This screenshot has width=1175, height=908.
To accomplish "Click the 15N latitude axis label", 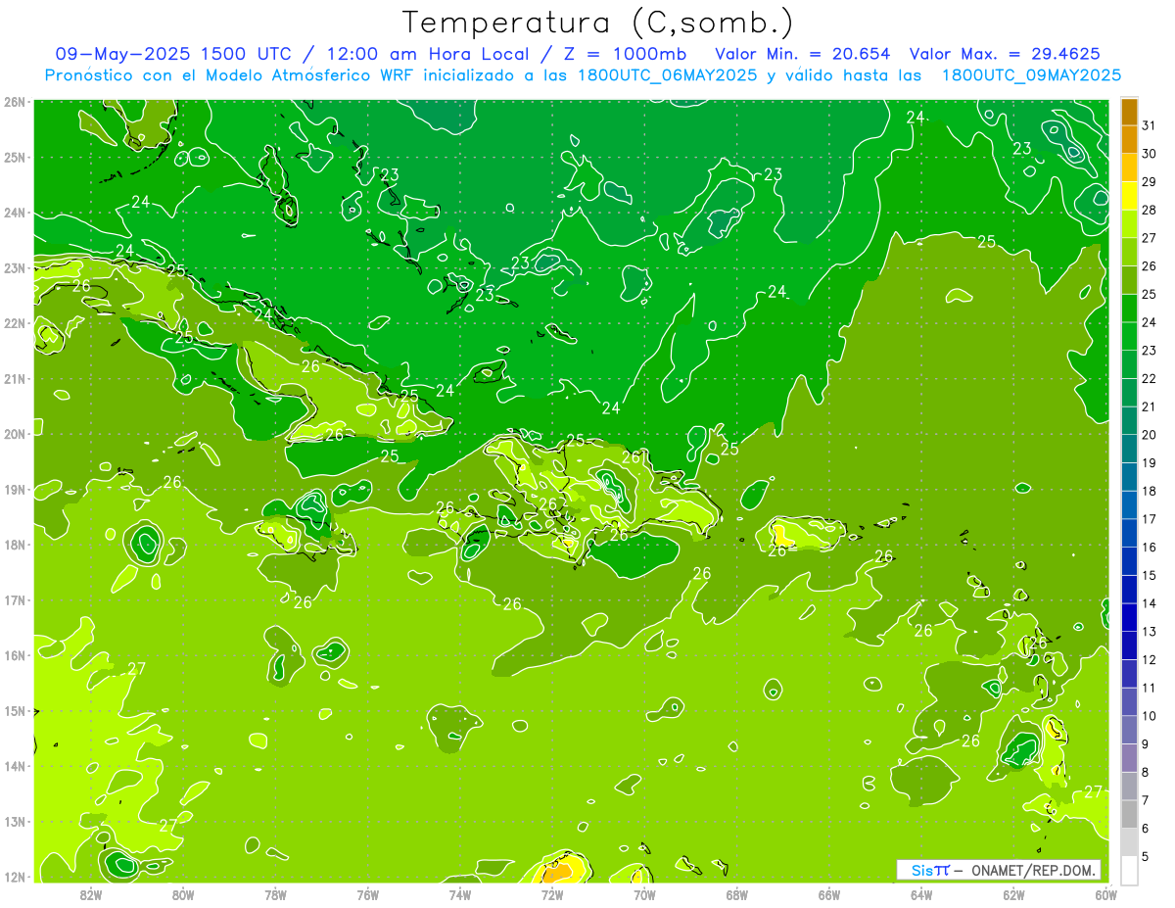I will (14, 710).
